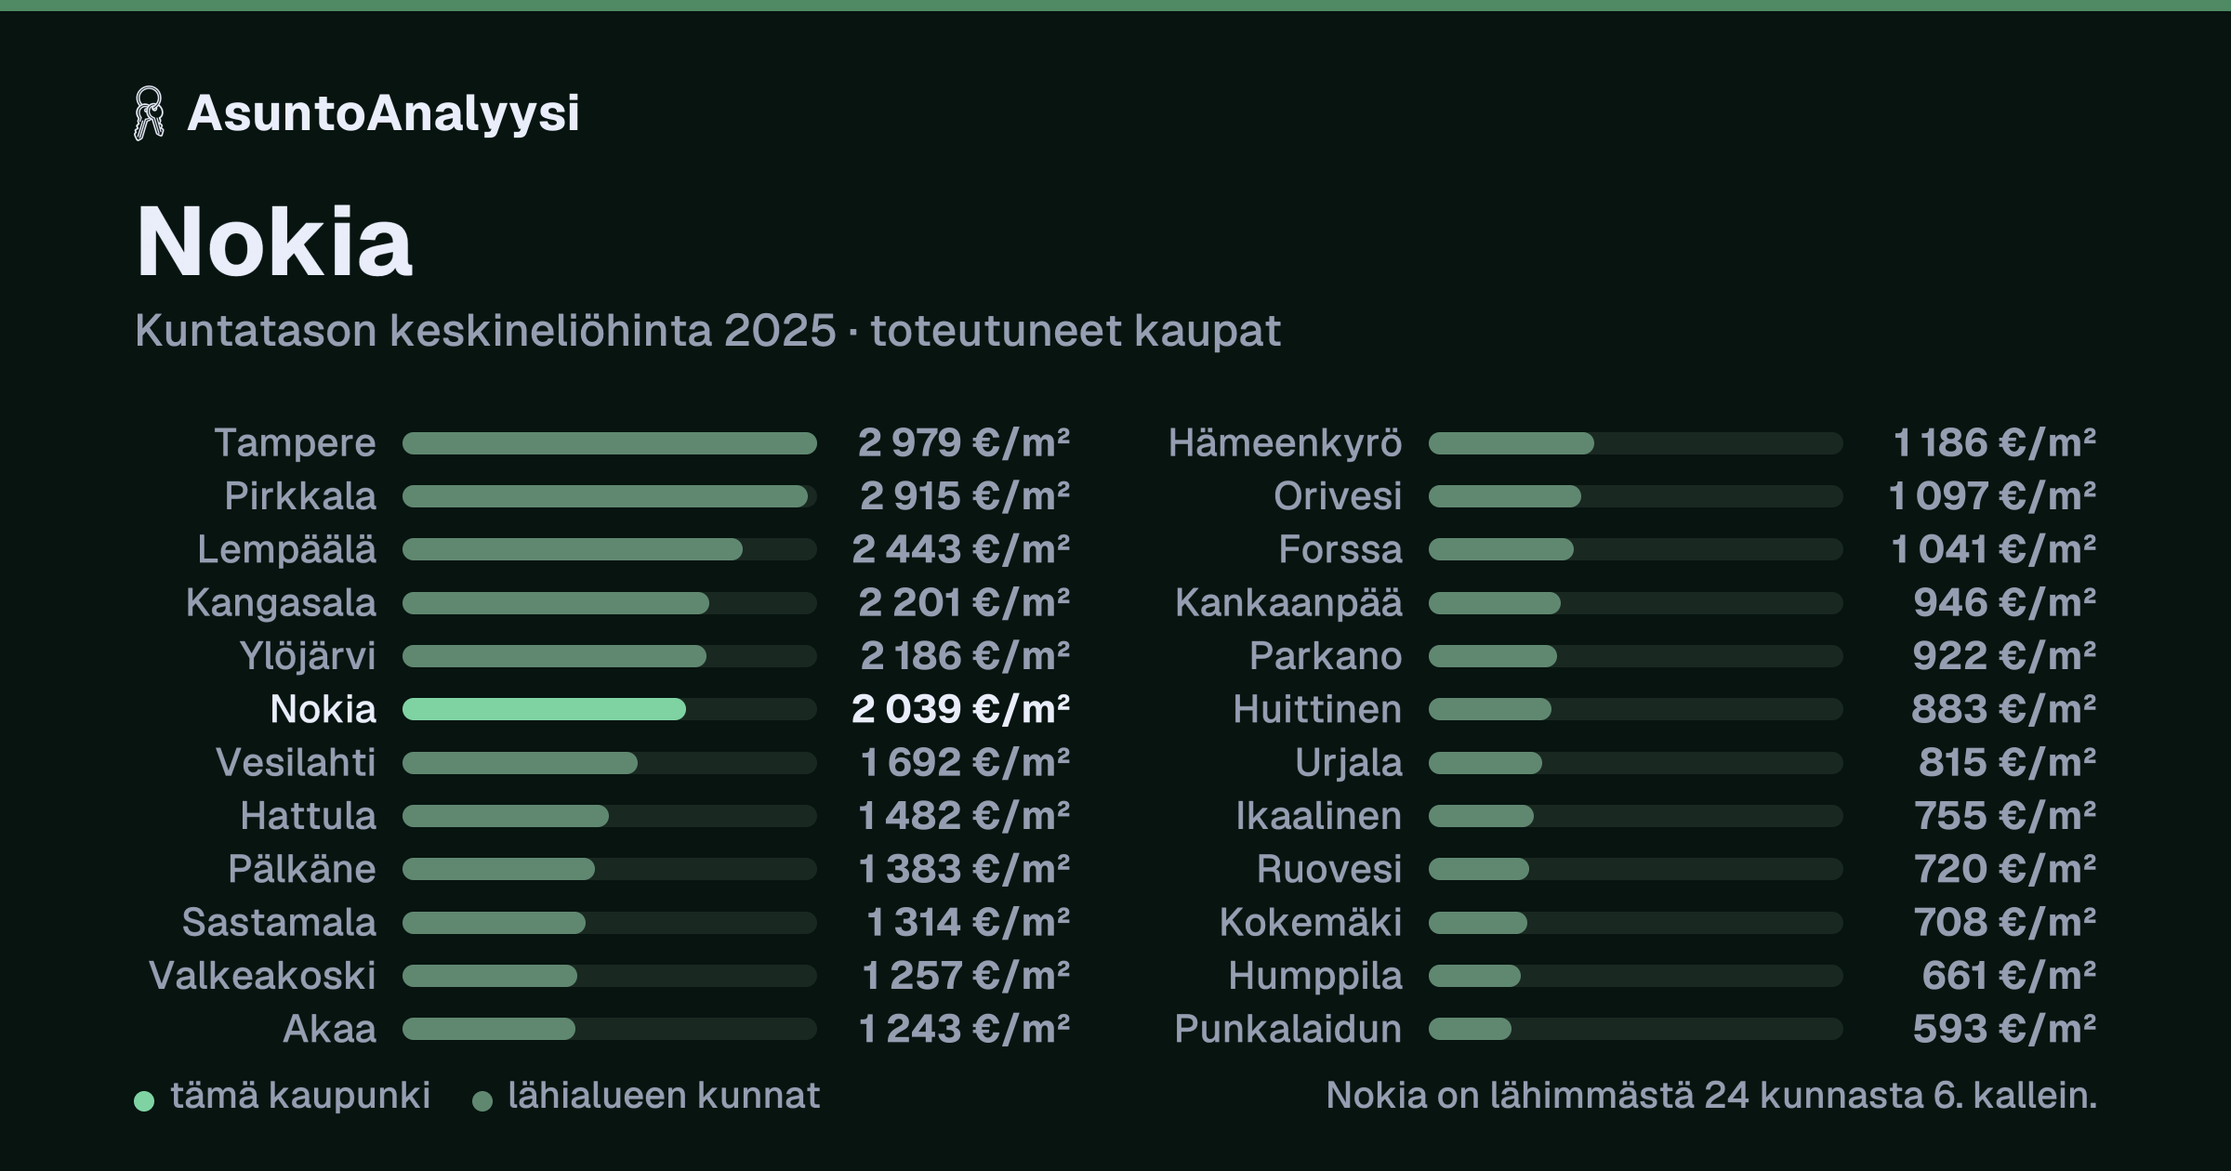The image size is (2231, 1171).
Task: Click the Ruovesi label
Action: [x=1329, y=869]
